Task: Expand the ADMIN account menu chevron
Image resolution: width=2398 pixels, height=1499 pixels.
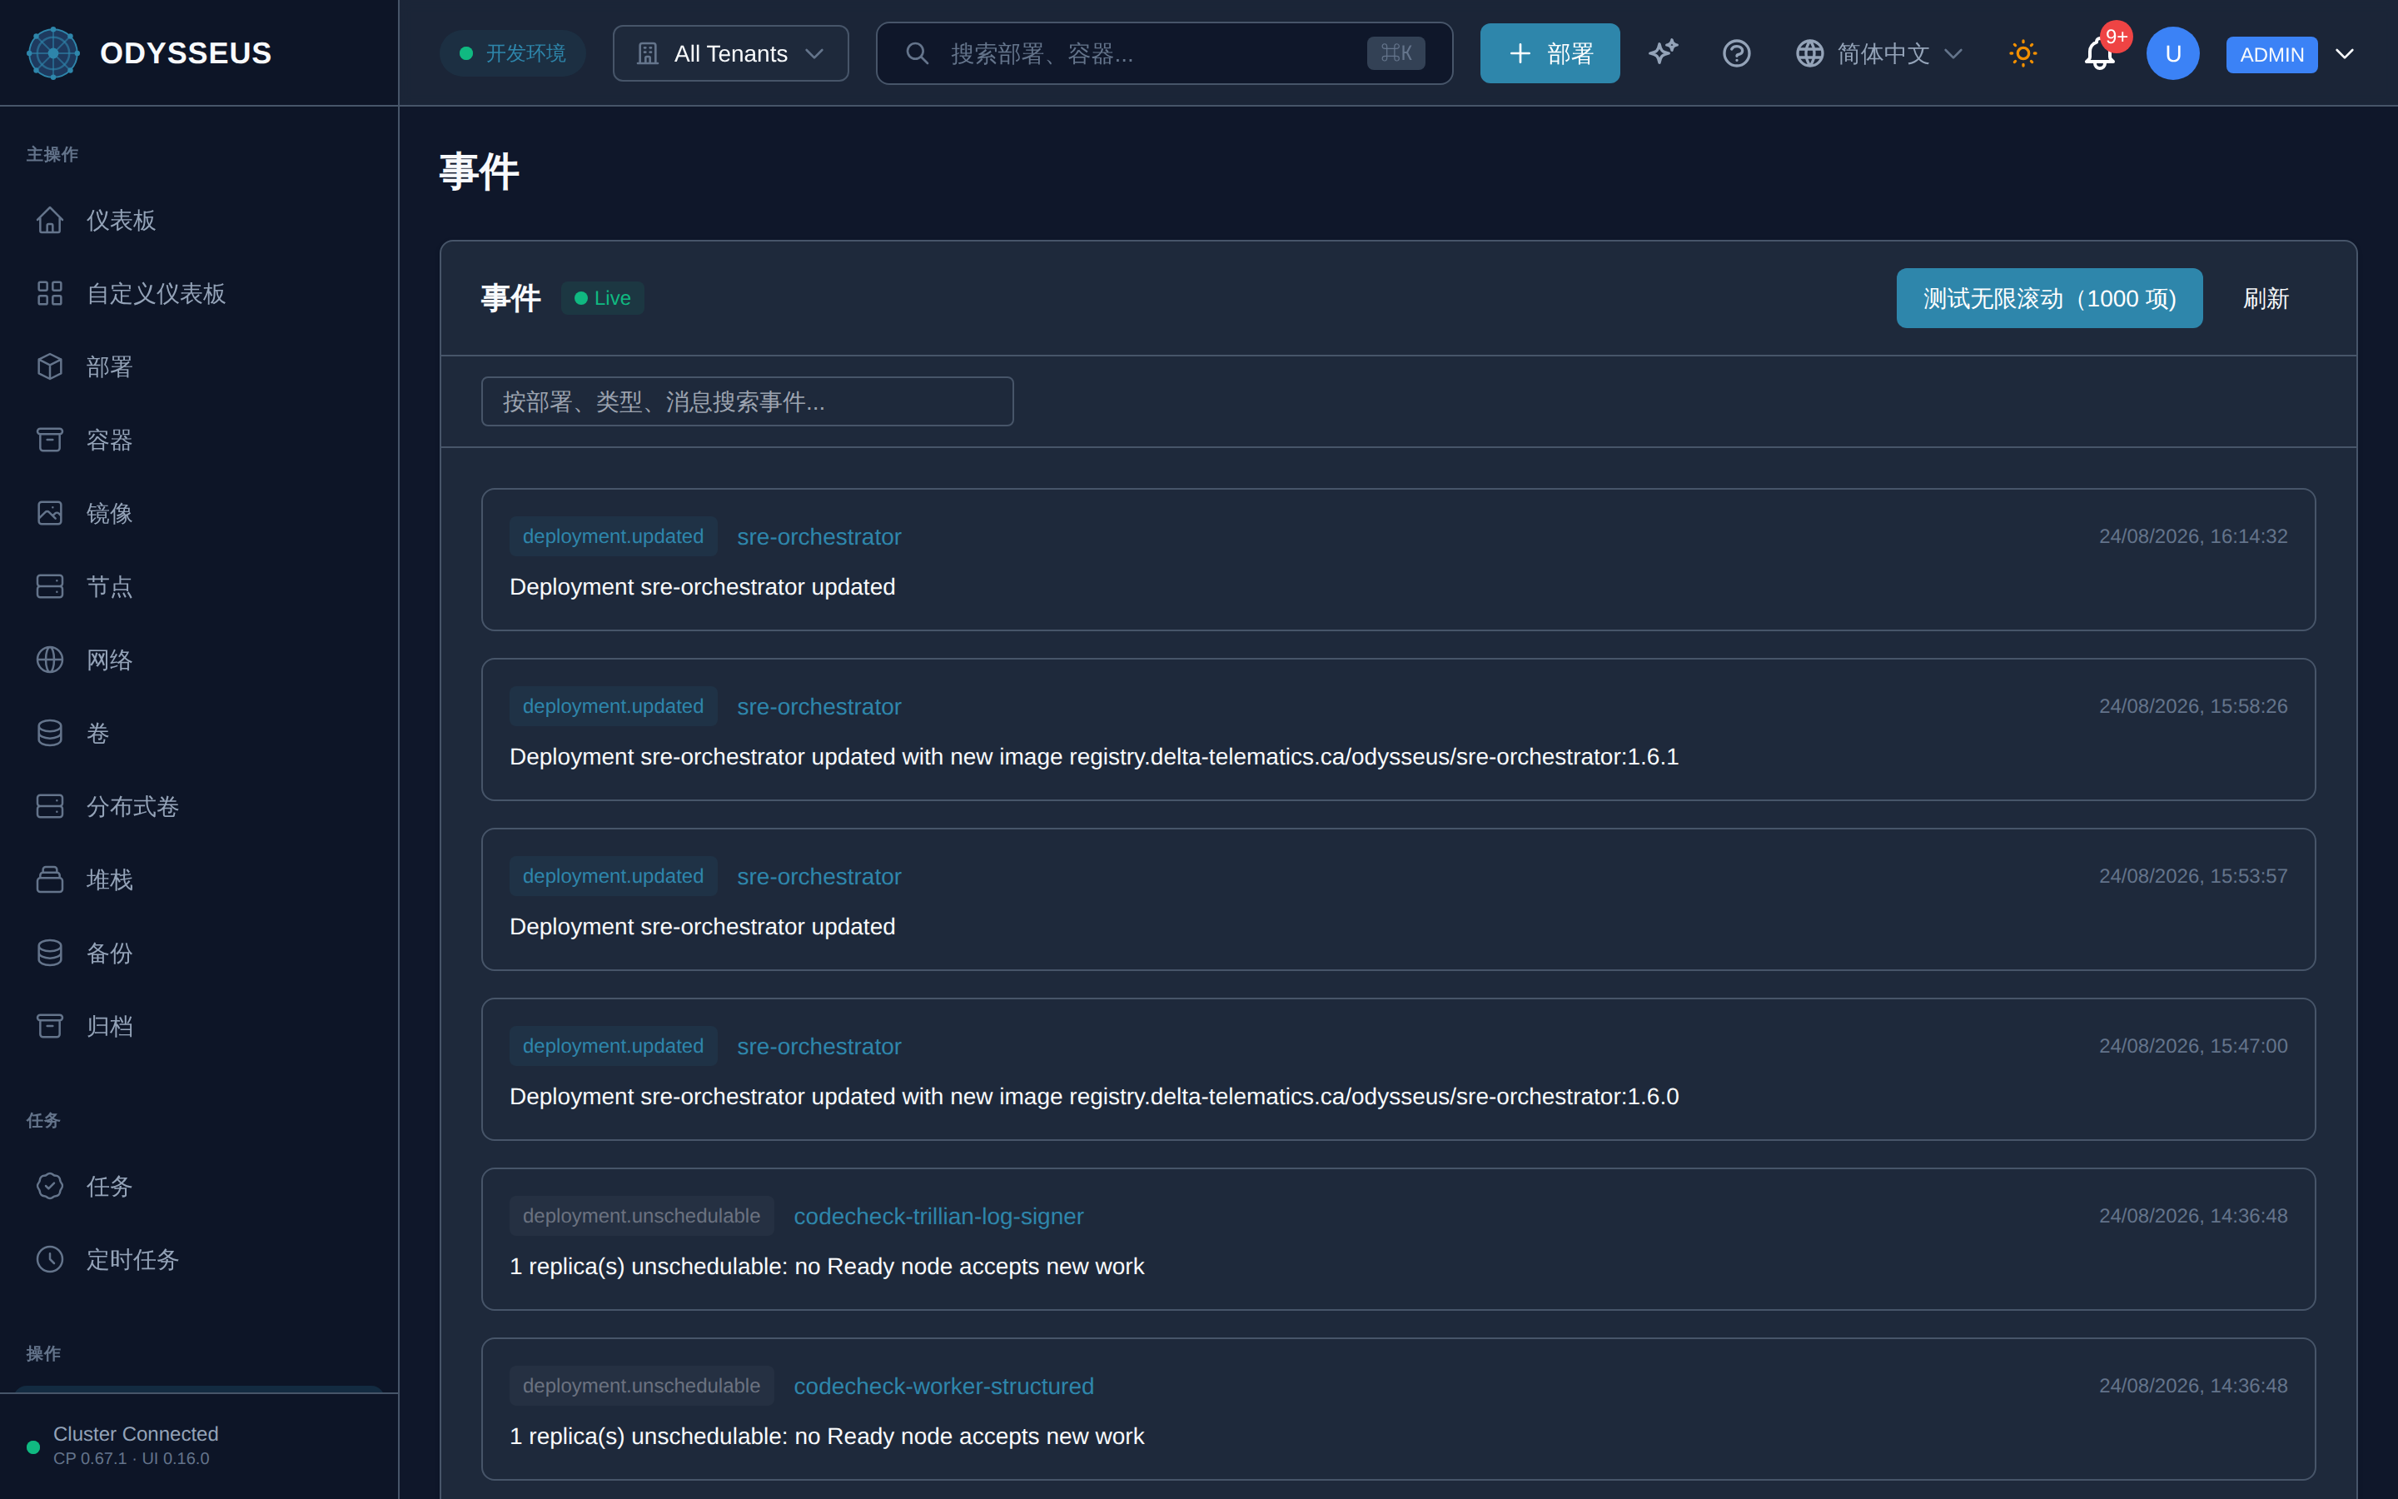Action: click(x=2345, y=53)
